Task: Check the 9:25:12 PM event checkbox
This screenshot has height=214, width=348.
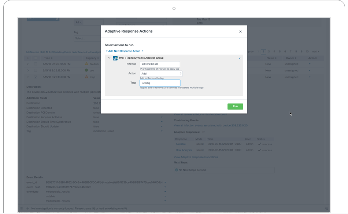Action: tap(36, 70)
